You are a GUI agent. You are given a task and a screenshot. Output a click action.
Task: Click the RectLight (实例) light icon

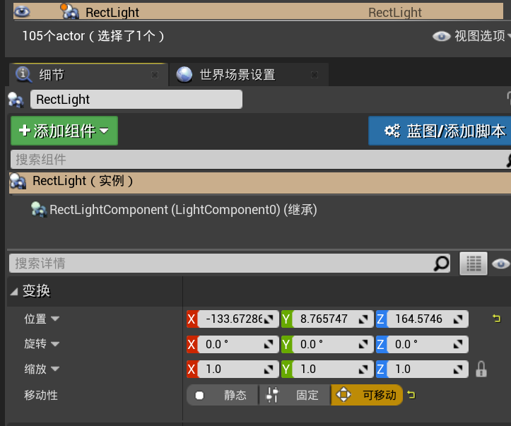(18, 182)
